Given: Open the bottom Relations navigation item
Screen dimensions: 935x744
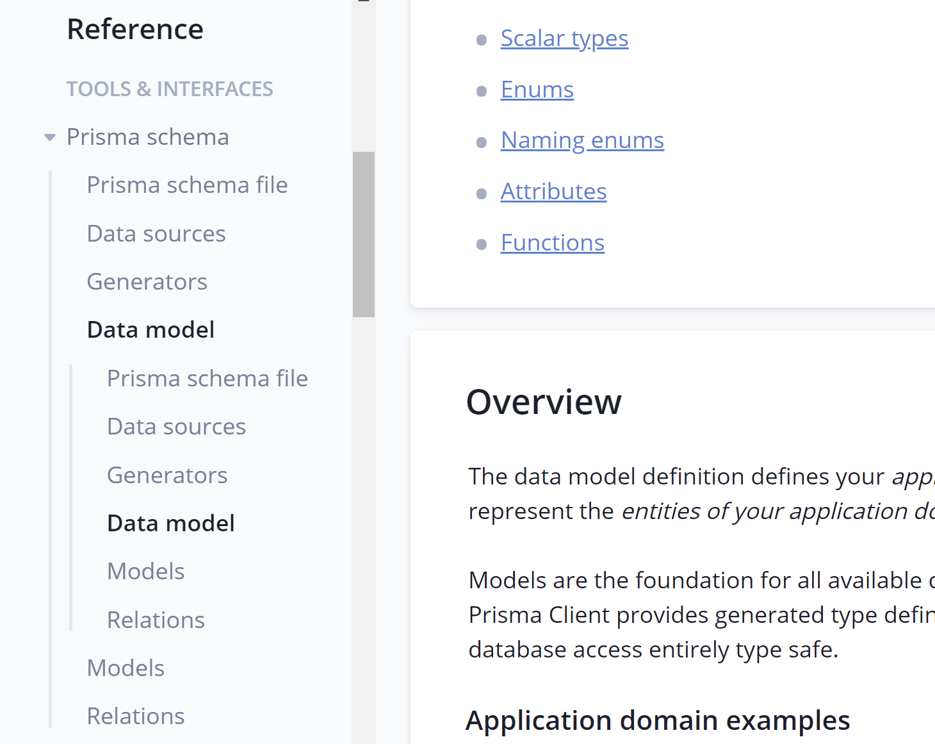Looking at the screenshot, I should pyautogui.click(x=135, y=715).
